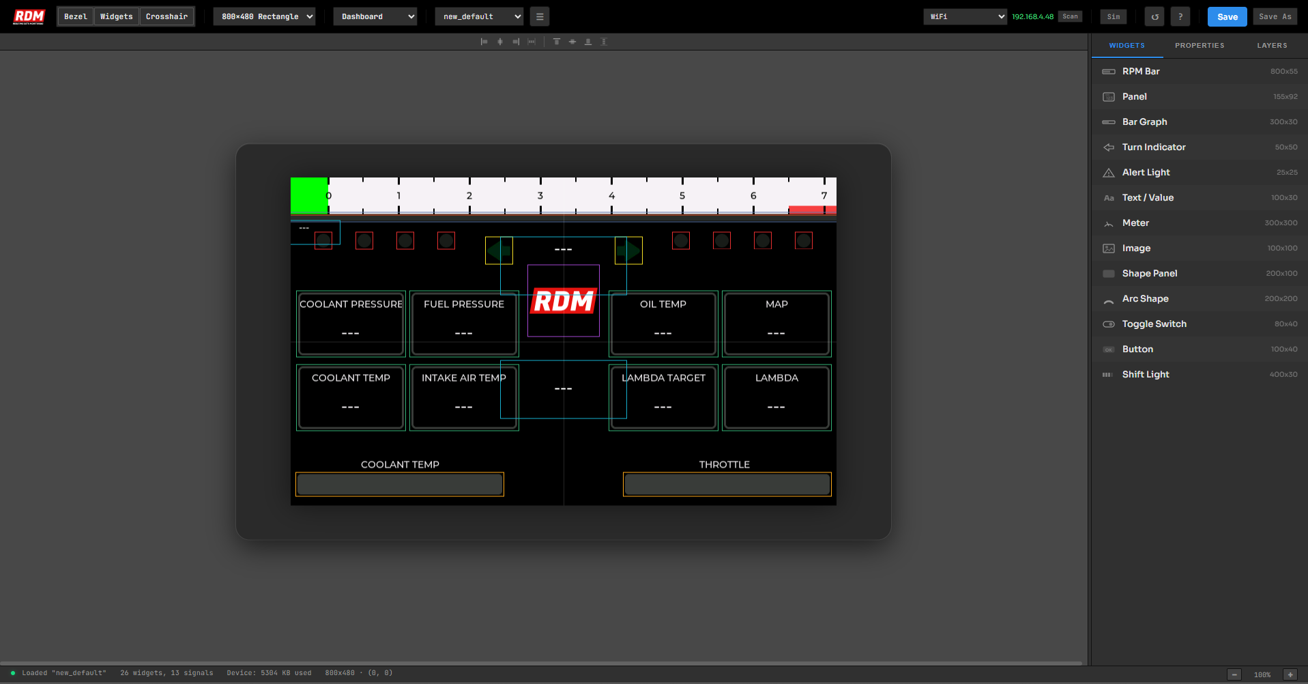Open the hamburger menu beside layout name
This screenshot has height=684, width=1308.
point(540,16)
